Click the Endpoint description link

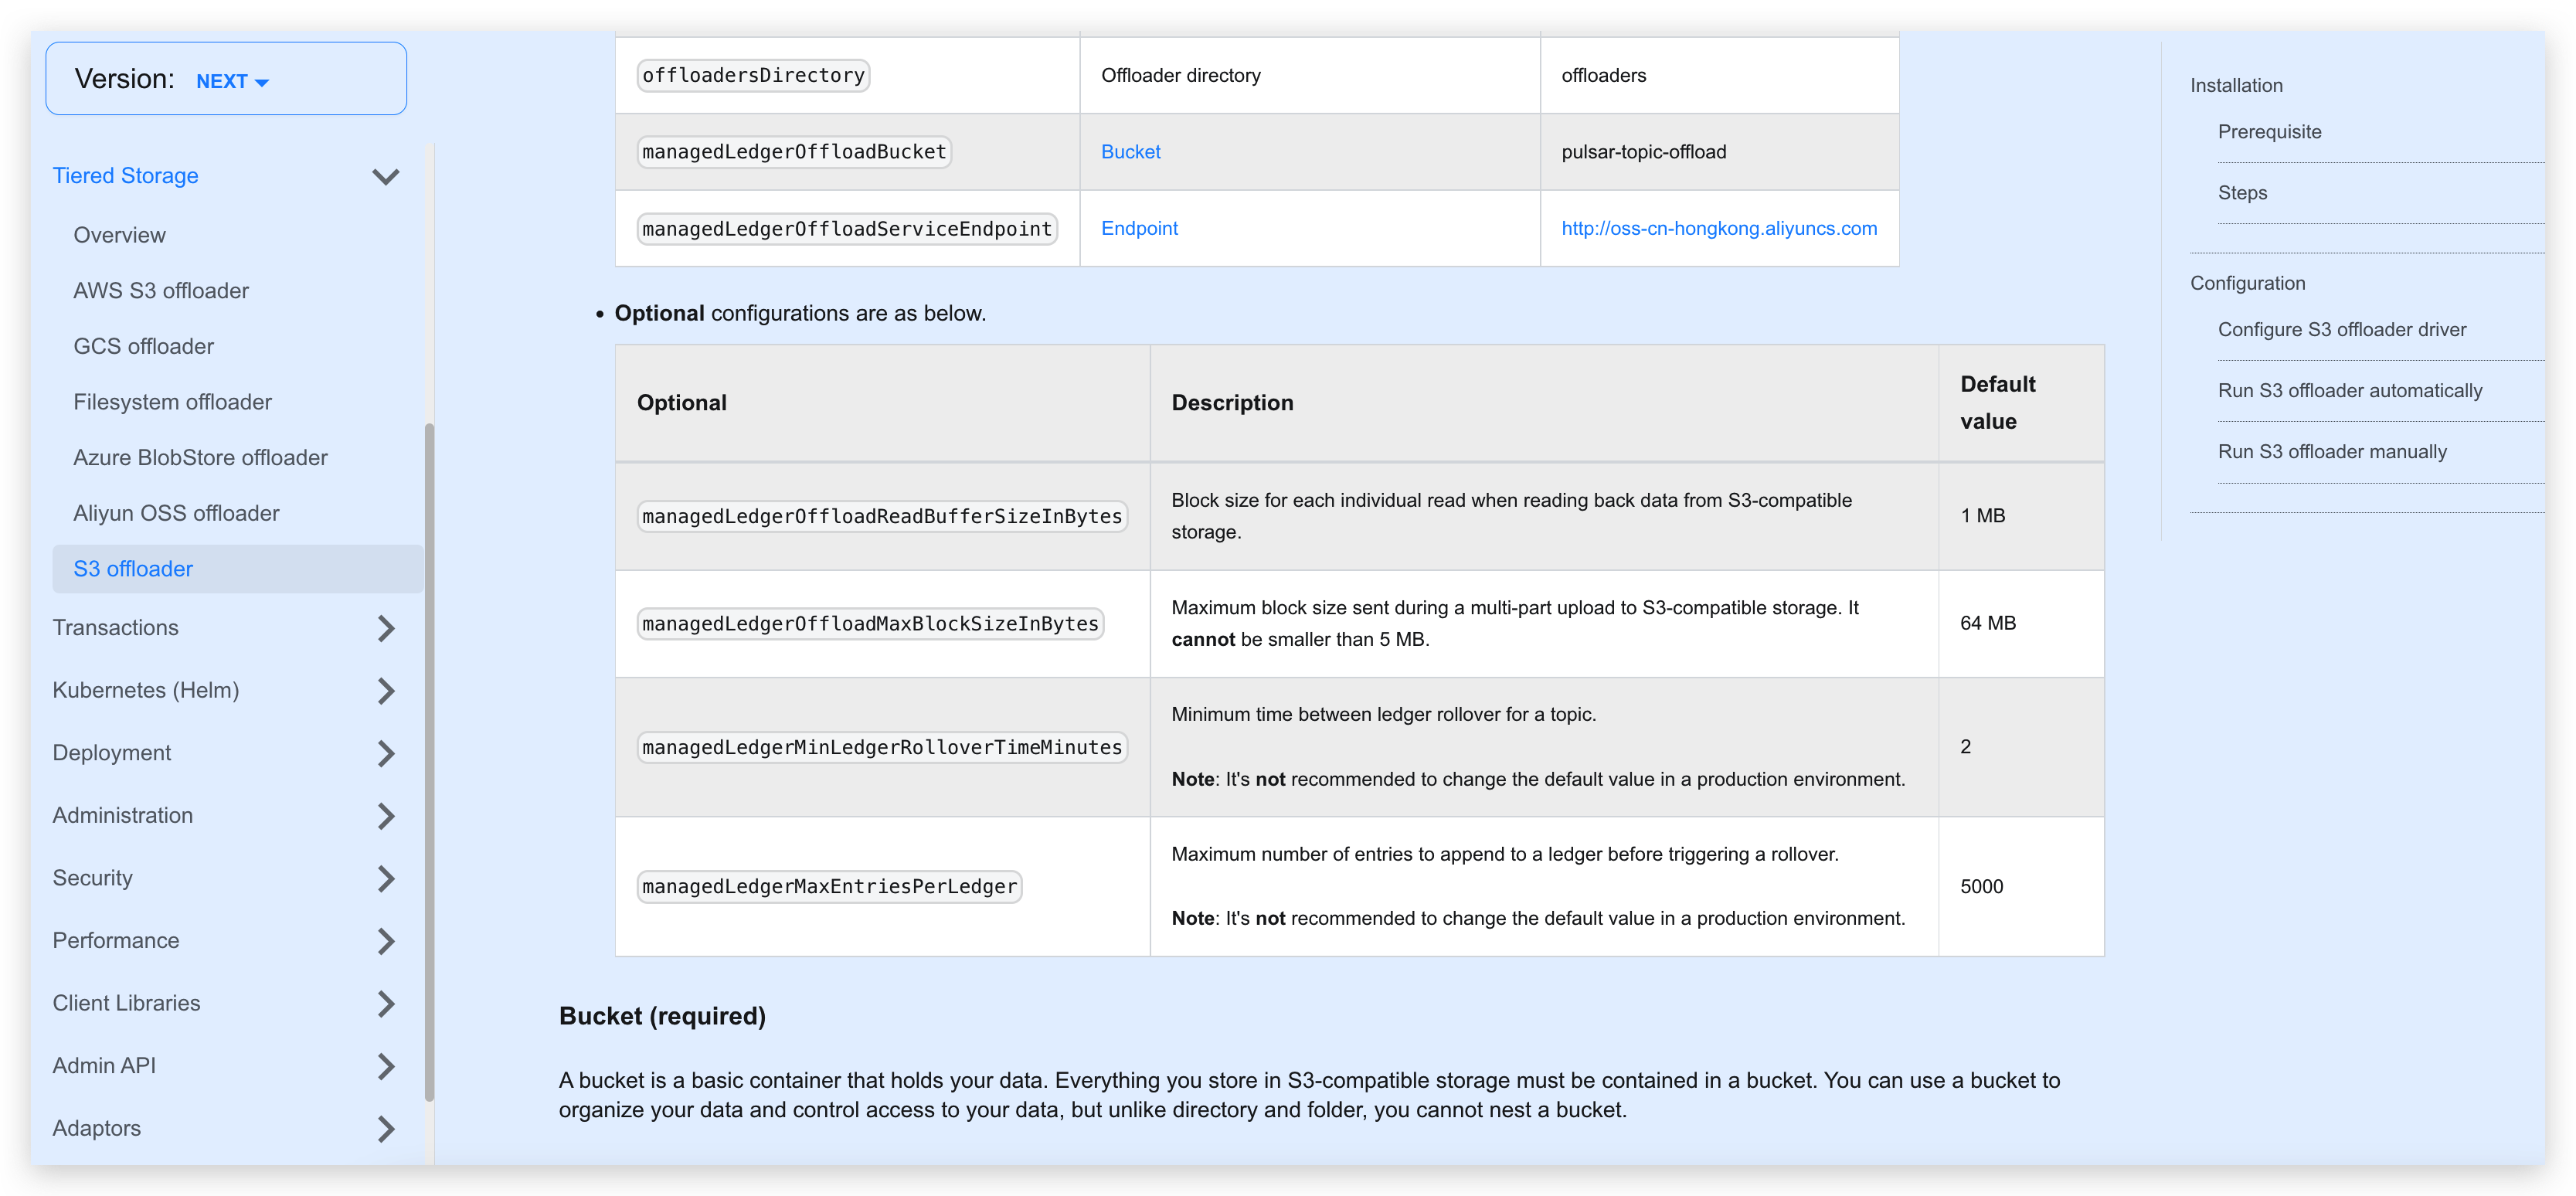[1139, 228]
